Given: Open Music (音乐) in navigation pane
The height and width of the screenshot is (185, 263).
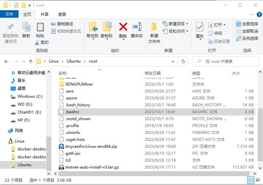Looking at the screenshot, I should 18,81.
